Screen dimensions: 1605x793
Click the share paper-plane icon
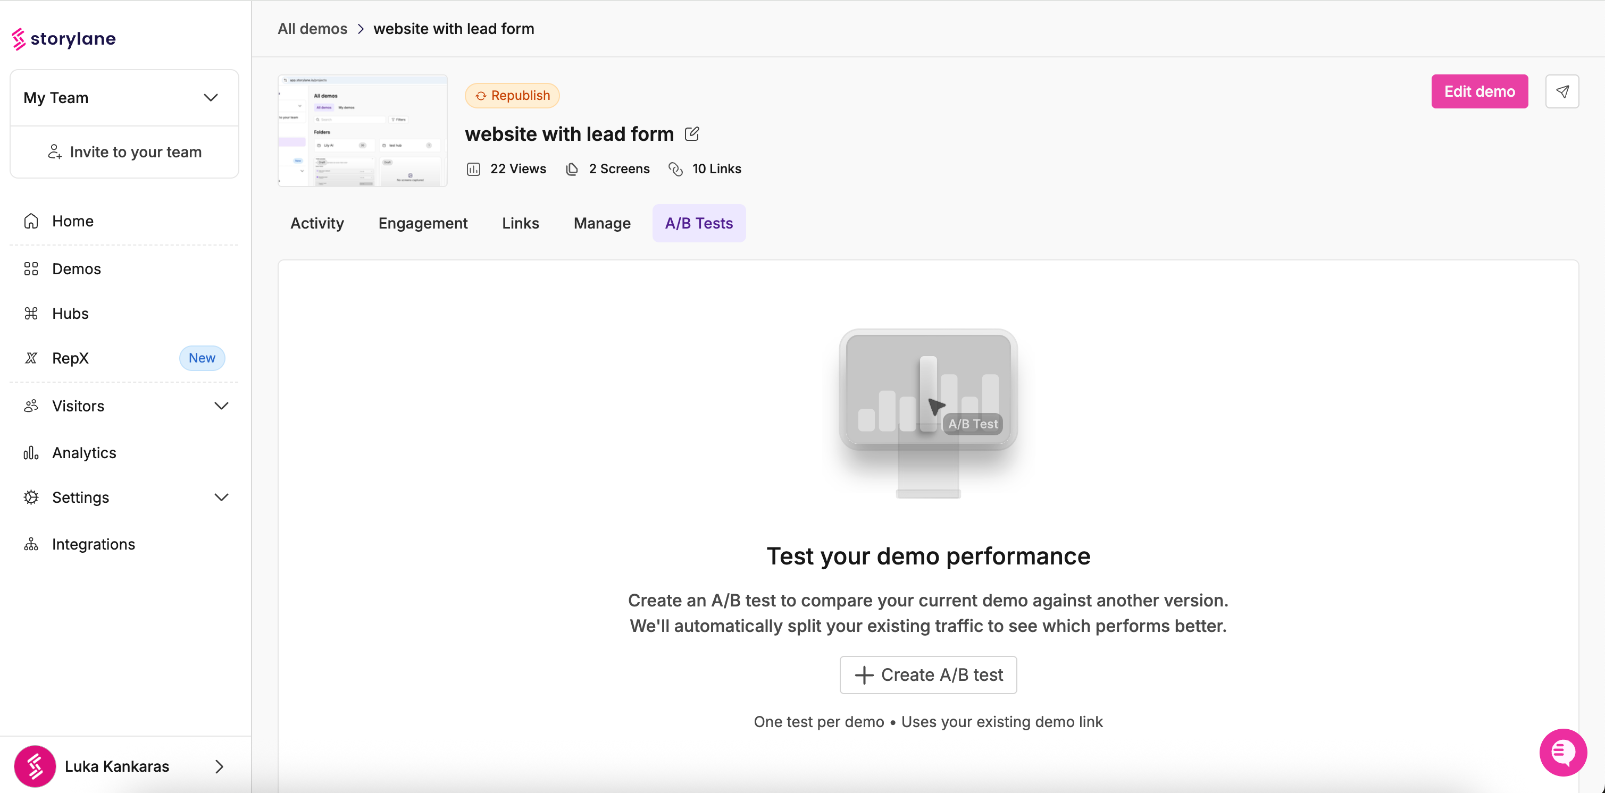click(x=1561, y=91)
